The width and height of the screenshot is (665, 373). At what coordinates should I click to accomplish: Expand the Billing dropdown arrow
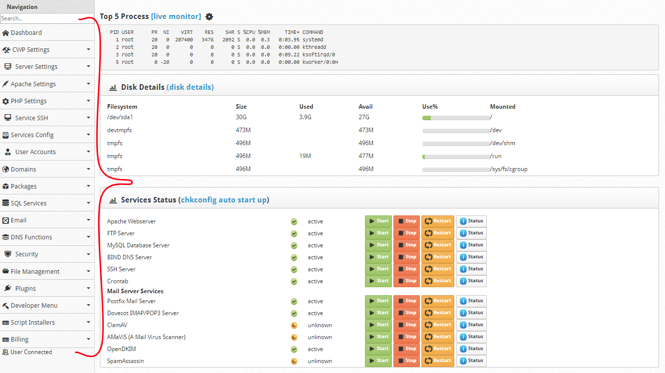[x=88, y=339]
